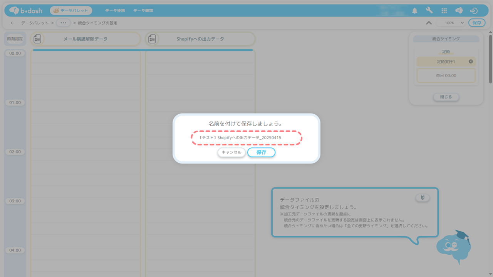Select the 00:00 time marker

click(15, 53)
